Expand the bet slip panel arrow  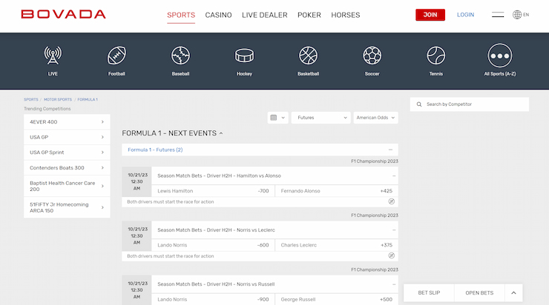pos(513,292)
